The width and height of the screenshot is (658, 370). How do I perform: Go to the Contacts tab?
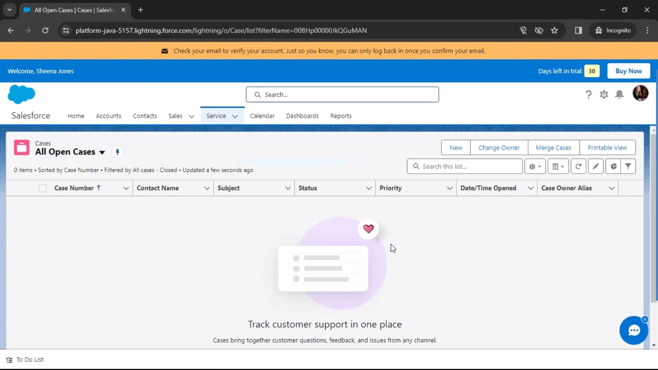[x=145, y=116]
